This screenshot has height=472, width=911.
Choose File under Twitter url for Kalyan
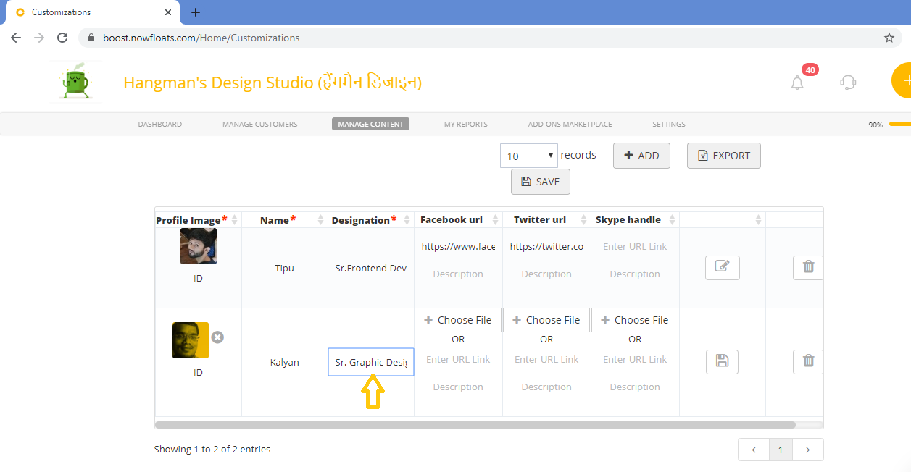546,320
